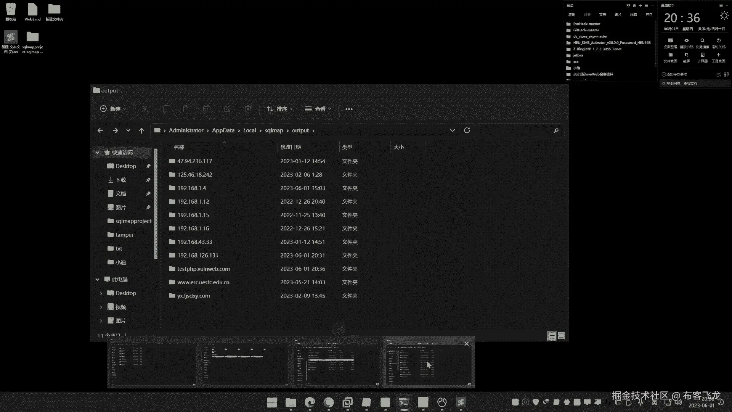Select the 压缩 tab in 目录 widget
This screenshot has height=412, width=732.
pyautogui.click(x=633, y=14)
